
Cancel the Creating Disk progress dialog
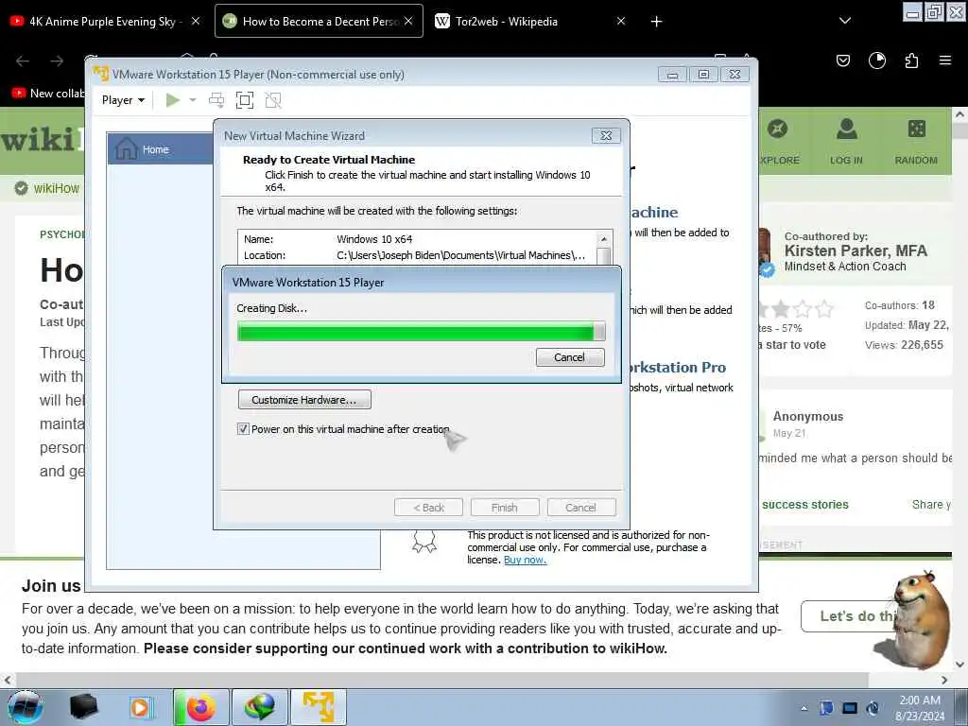coord(570,357)
